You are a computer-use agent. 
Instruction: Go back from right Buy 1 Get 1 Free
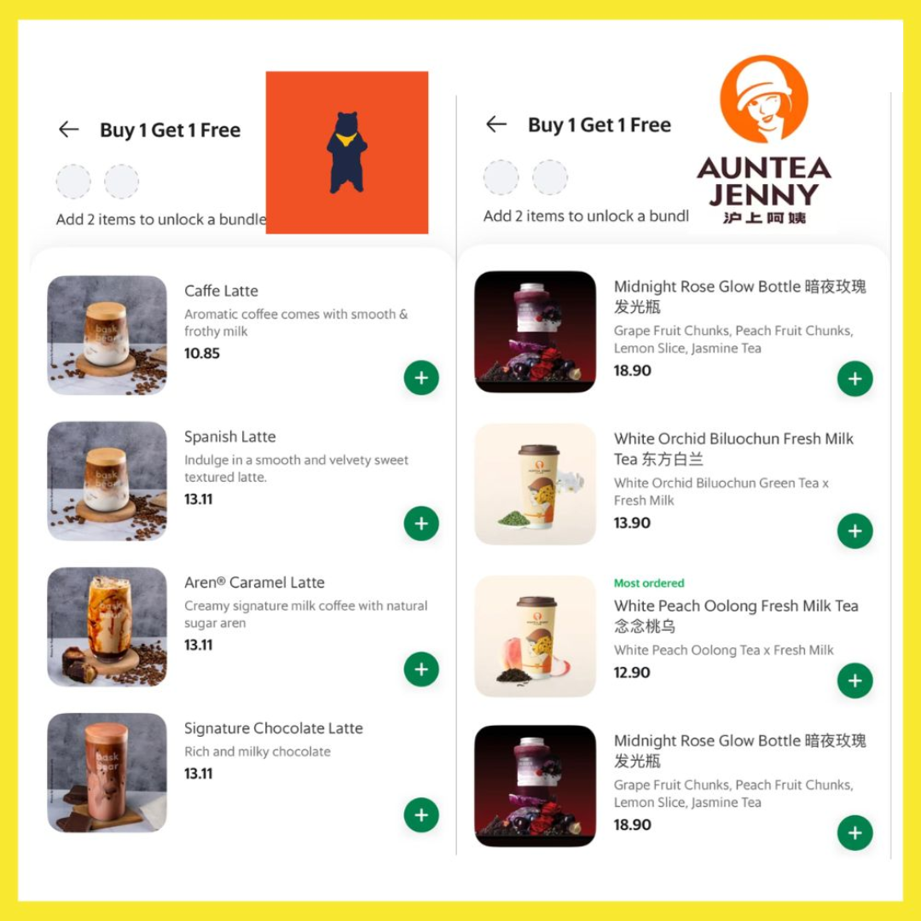point(496,124)
